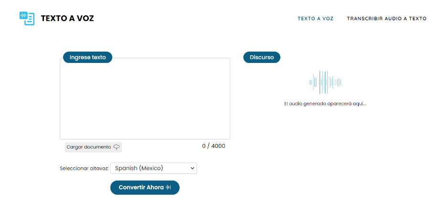The image size is (430, 206).
Task: Click the Texto a Voz logo icon
Action: [x=27, y=18]
